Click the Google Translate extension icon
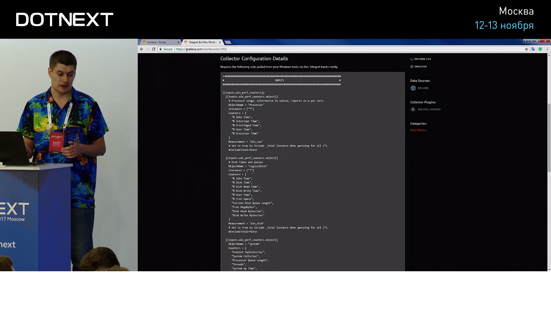 (x=533, y=49)
